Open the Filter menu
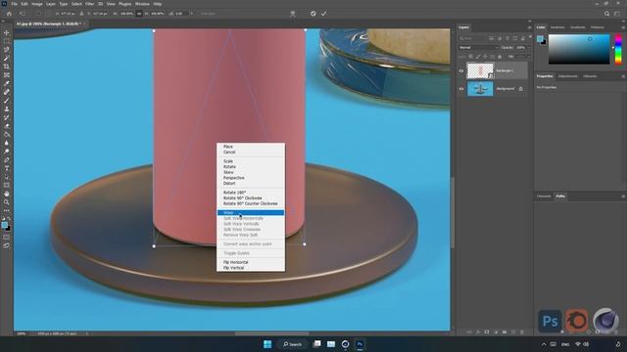 click(x=89, y=4)
